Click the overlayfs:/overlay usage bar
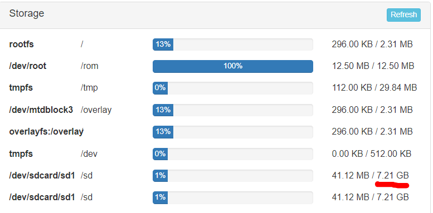The width and height of the screenshot is (433, 213). point(233,132)
